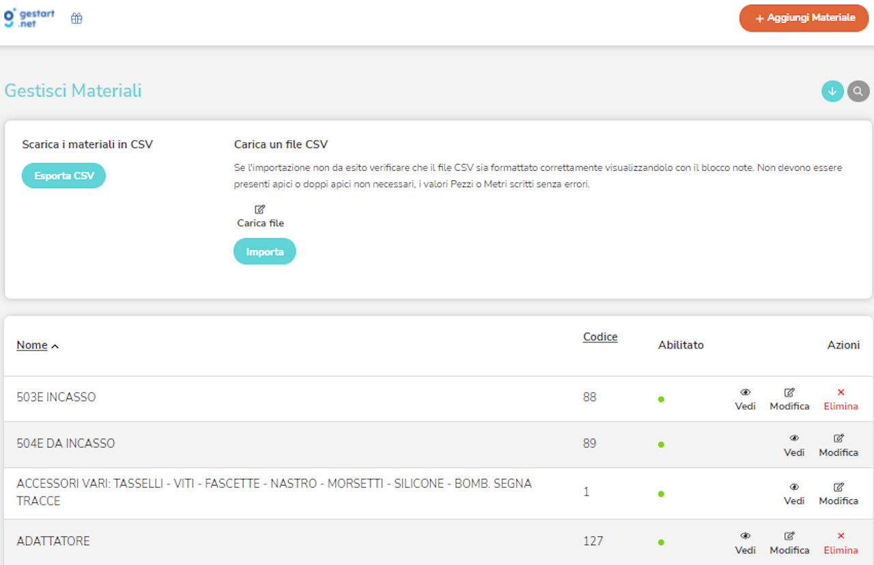Edit the 504E DA INCASSO material
The image size is (874, 565).
click(838, 445)
